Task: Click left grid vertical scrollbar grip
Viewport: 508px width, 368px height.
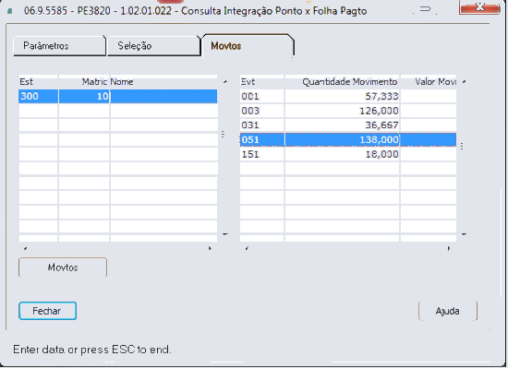Action: [223, 134]
